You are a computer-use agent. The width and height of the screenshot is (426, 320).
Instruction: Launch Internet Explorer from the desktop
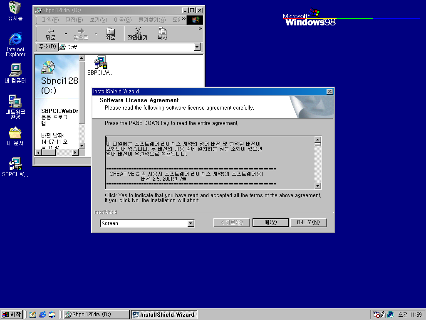pos(15,44)
